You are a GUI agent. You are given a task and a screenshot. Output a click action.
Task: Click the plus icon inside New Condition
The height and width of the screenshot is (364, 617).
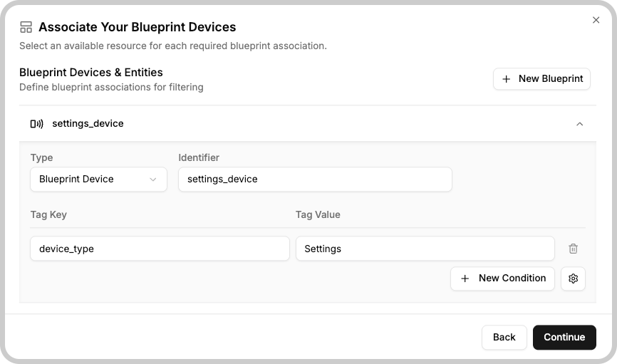[465, 279]
